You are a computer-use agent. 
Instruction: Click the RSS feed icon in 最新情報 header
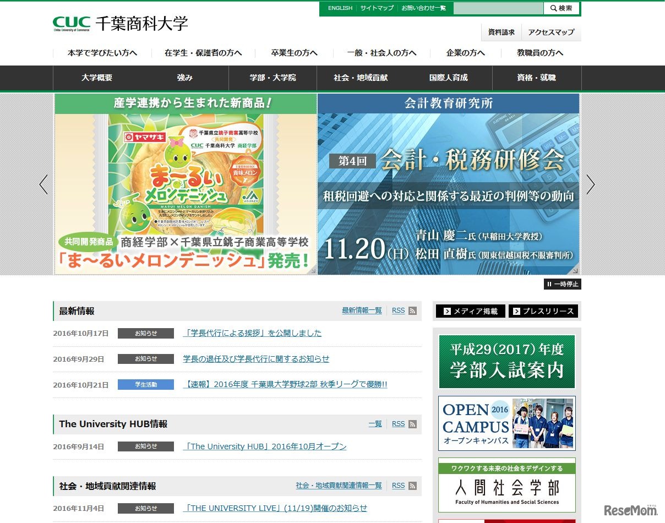412,311
